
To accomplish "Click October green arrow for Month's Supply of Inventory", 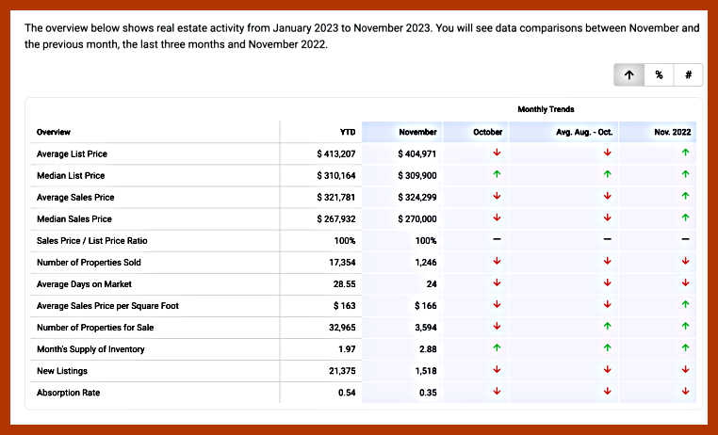I will pyautogui.click(x=497, y=348).
